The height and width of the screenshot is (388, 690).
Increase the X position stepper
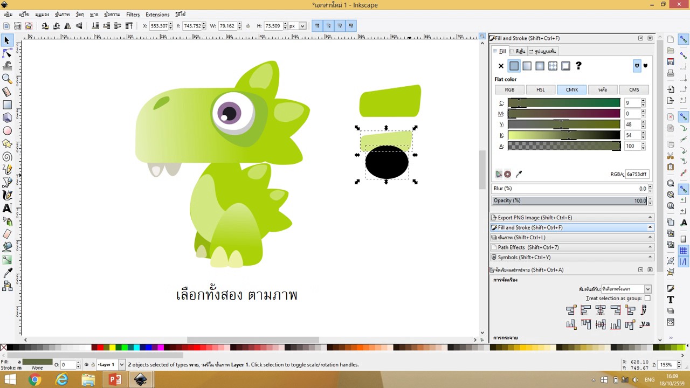click(x=171, y=24)
